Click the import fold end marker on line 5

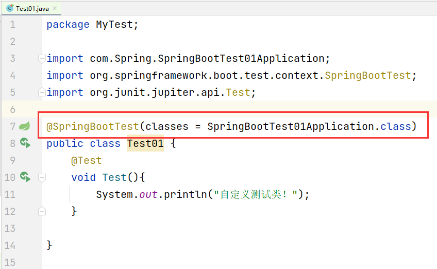click(42, 92)
